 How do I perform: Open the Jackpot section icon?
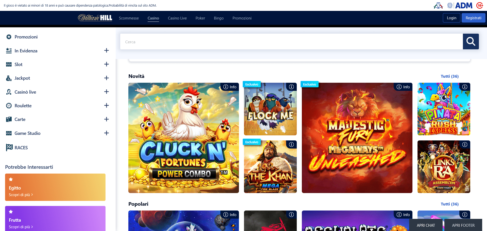tap(9, 78)
